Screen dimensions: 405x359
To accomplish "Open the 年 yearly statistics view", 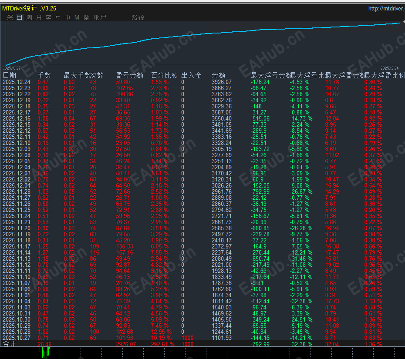I will pos(57,17).
